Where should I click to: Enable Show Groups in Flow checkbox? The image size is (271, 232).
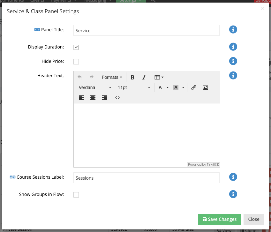[x=76, y=195]
